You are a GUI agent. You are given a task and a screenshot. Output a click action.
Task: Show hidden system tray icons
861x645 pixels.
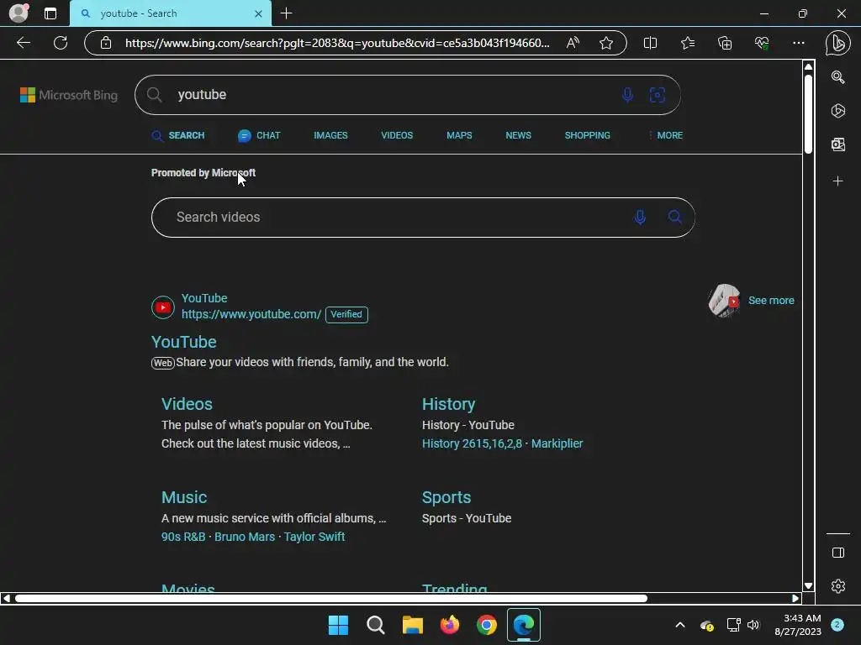tap(679, 625)
